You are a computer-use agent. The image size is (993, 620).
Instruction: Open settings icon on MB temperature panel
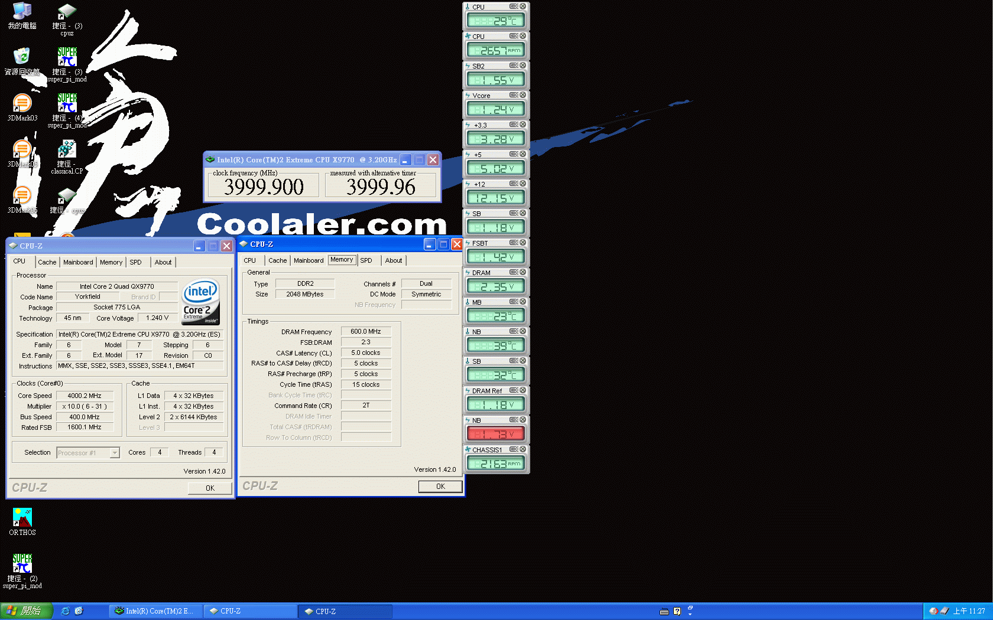pyautogui.click(x=514, y=302)
